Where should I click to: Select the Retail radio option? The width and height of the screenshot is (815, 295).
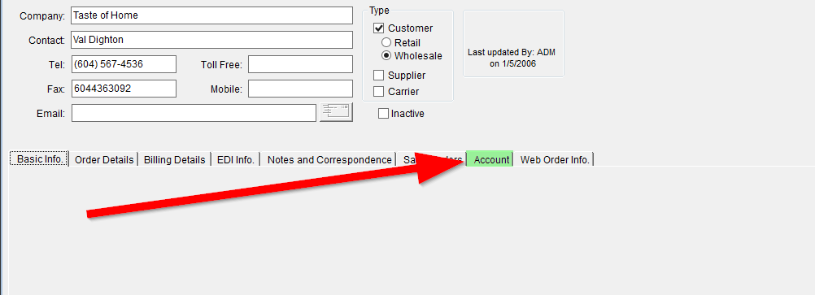point(386,42)
